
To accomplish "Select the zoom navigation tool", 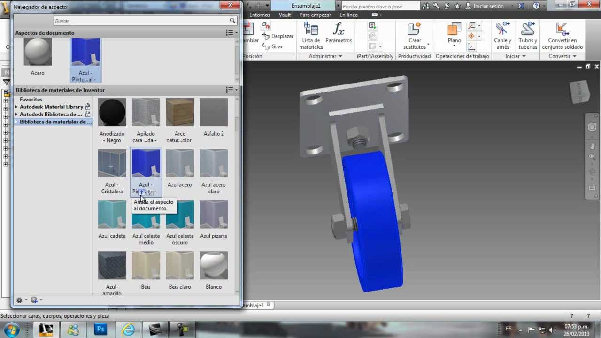I will [592, 157].
